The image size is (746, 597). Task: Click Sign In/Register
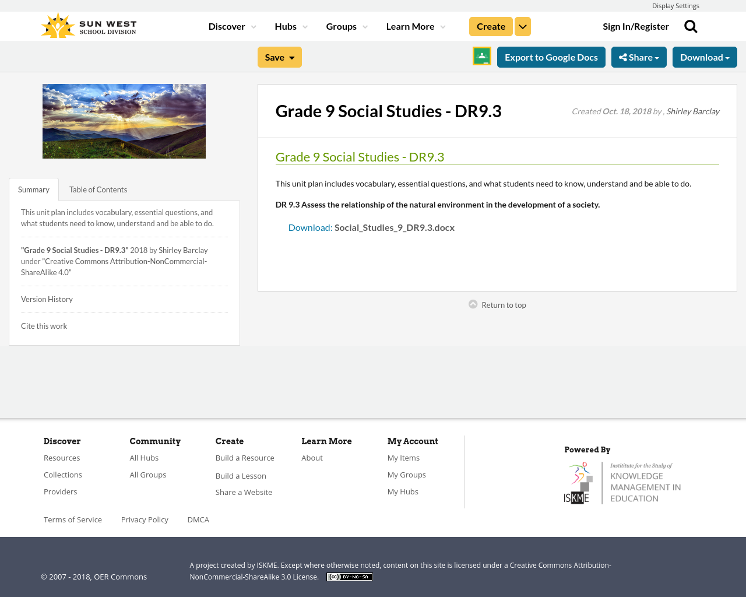coord(636,25)
